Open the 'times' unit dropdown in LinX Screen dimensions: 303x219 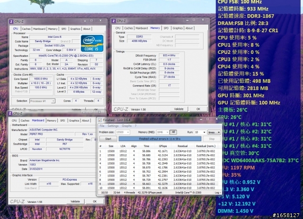coord(214,132)
